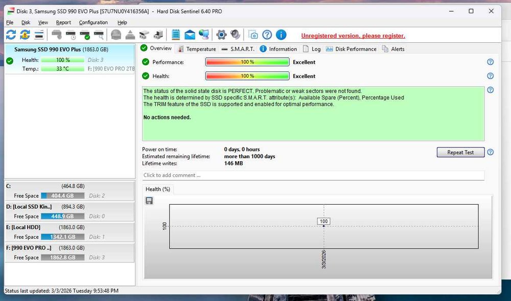
Task: Click the blue envelope e-mail icon
Action: point(190,35)
